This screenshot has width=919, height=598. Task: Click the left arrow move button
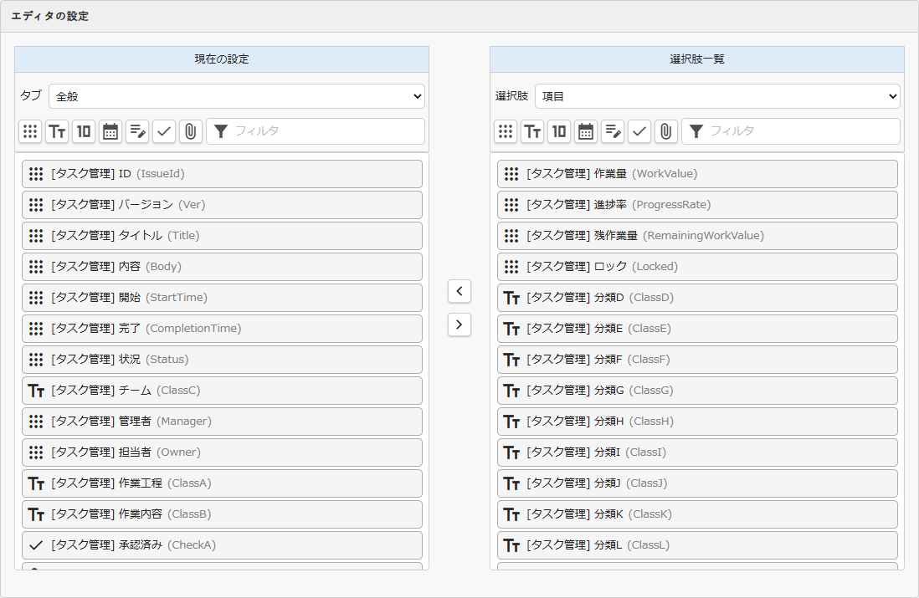tap(459, 291)
